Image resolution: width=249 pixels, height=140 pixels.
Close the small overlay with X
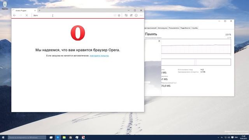point(159,41)
